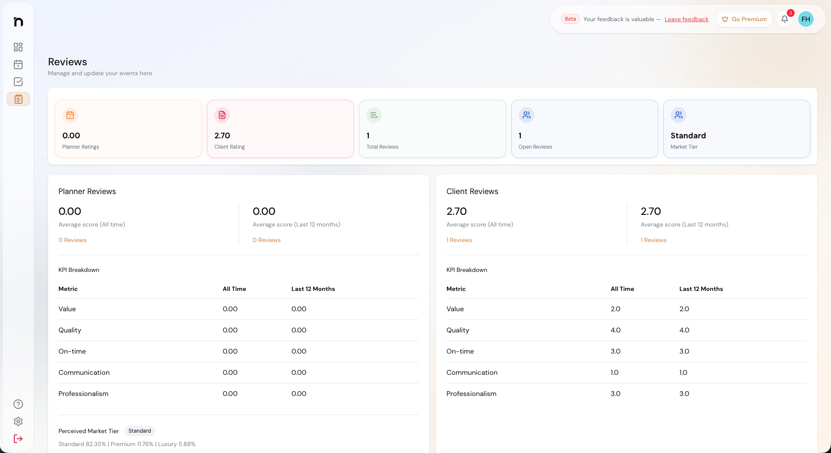Click the logout icon
Screen dimensions: 831x453
click(x=18, y=439)
